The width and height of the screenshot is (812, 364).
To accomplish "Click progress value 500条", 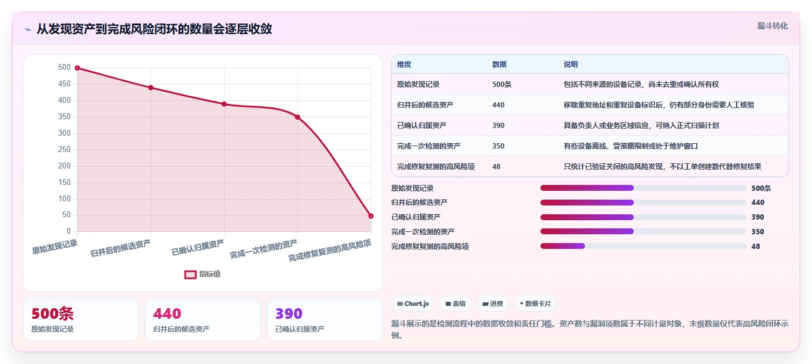I will (x=761, y=188).
